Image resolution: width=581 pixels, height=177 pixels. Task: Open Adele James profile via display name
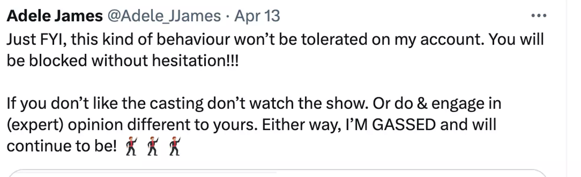pos(55,16)
